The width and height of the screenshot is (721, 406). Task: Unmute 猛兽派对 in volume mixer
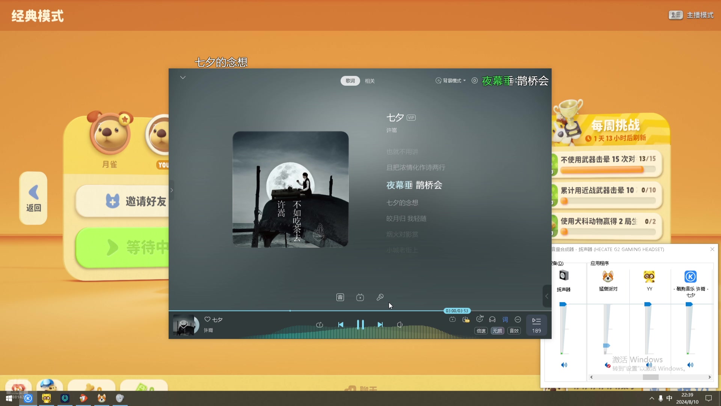click(607, 365)
